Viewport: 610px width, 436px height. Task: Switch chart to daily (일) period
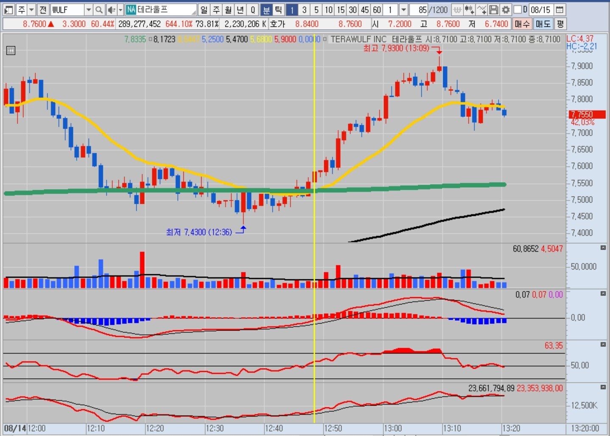tap(204, 9)
